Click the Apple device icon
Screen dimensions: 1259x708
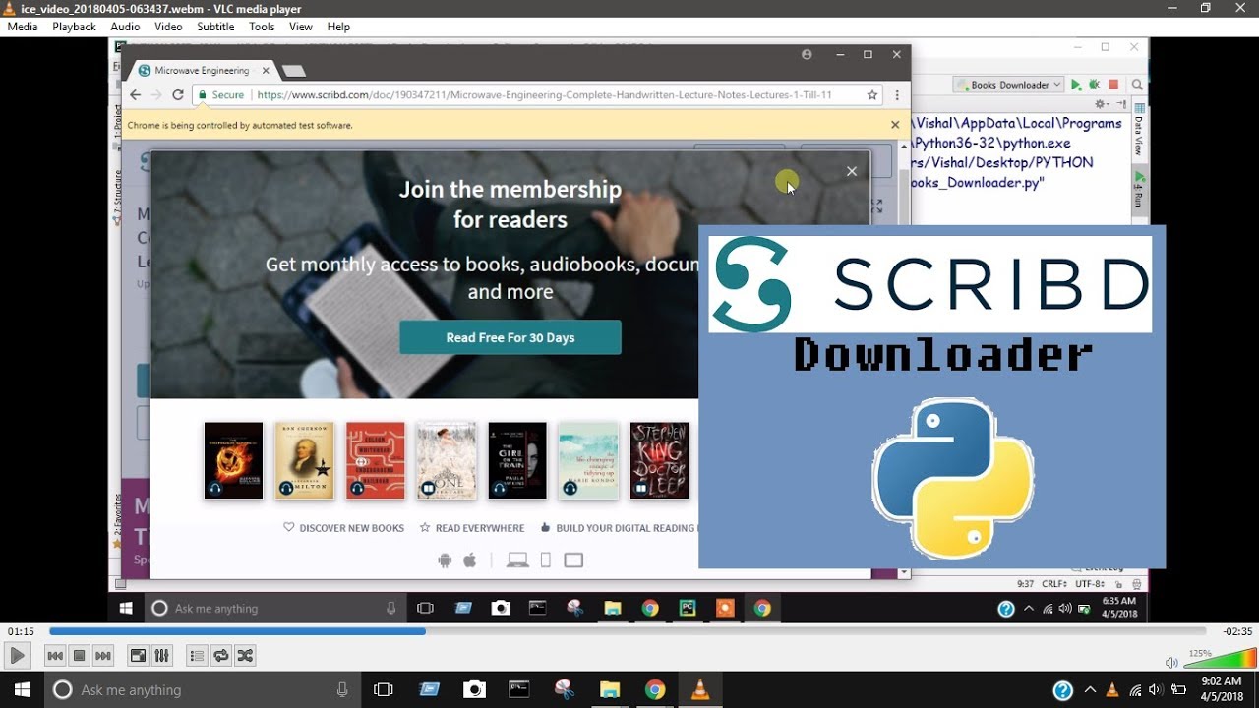click(x=470, y=560)
